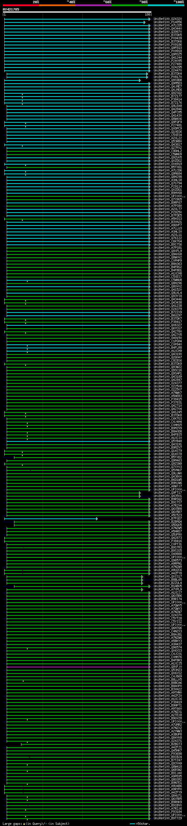Open hit UniRef100_O24320
The height and width of the screenshot is (826, 187).
coord(168,19)
